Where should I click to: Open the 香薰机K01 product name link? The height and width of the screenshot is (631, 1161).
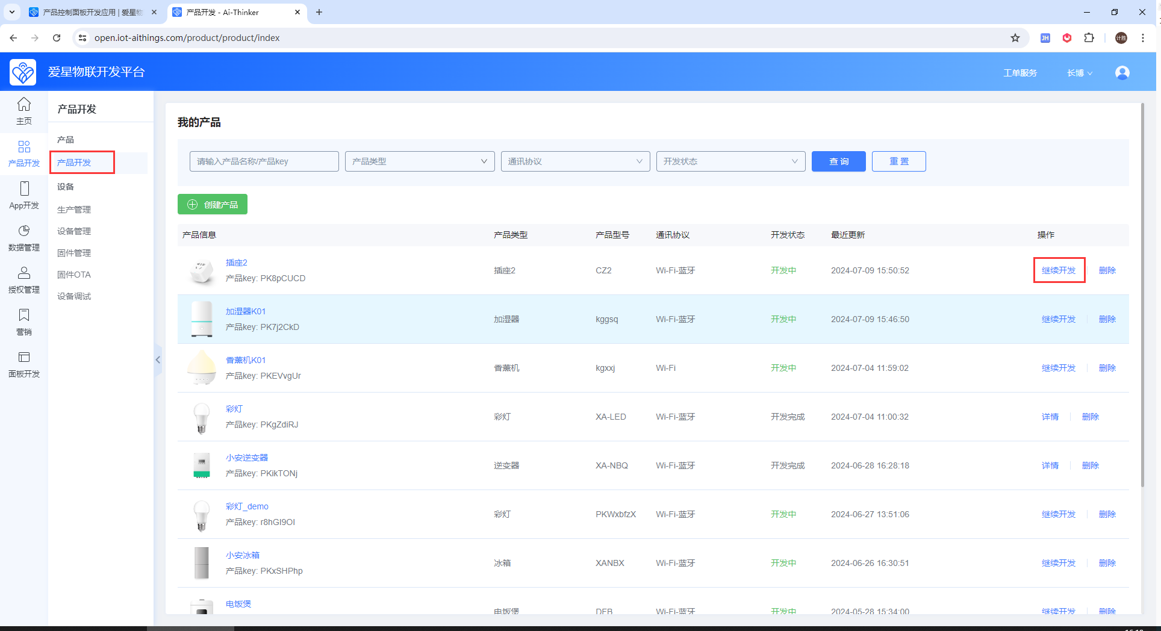point(246,360)
